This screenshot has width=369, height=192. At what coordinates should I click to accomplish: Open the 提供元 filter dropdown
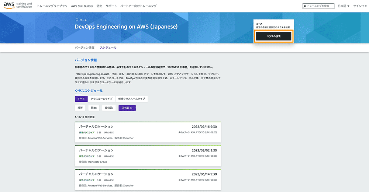tap(109, 108)
